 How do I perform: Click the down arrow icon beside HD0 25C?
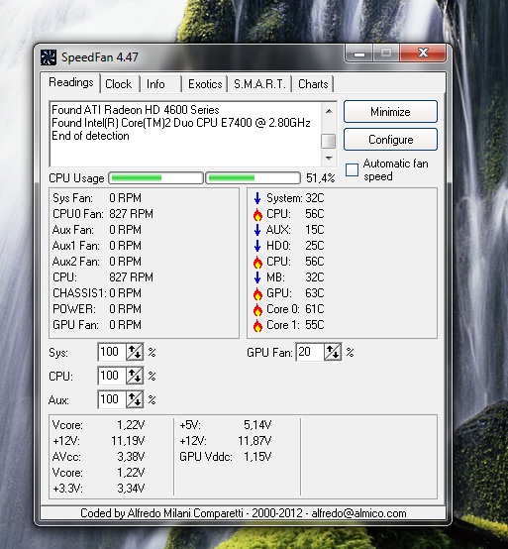click(x=257, y=246)
